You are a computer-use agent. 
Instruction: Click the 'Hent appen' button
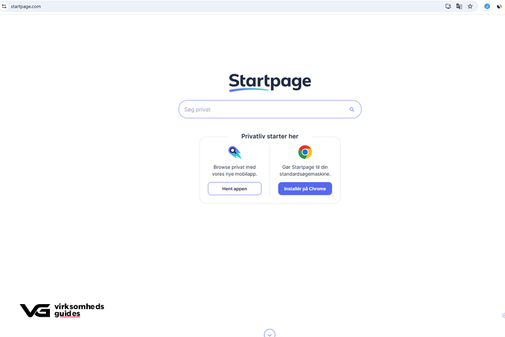tap(234, 188)
